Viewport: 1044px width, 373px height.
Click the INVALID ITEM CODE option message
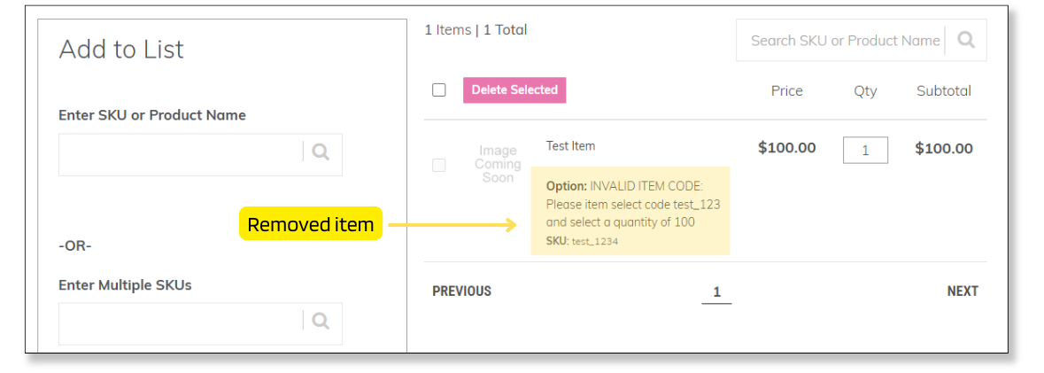(x=630, y=205)
